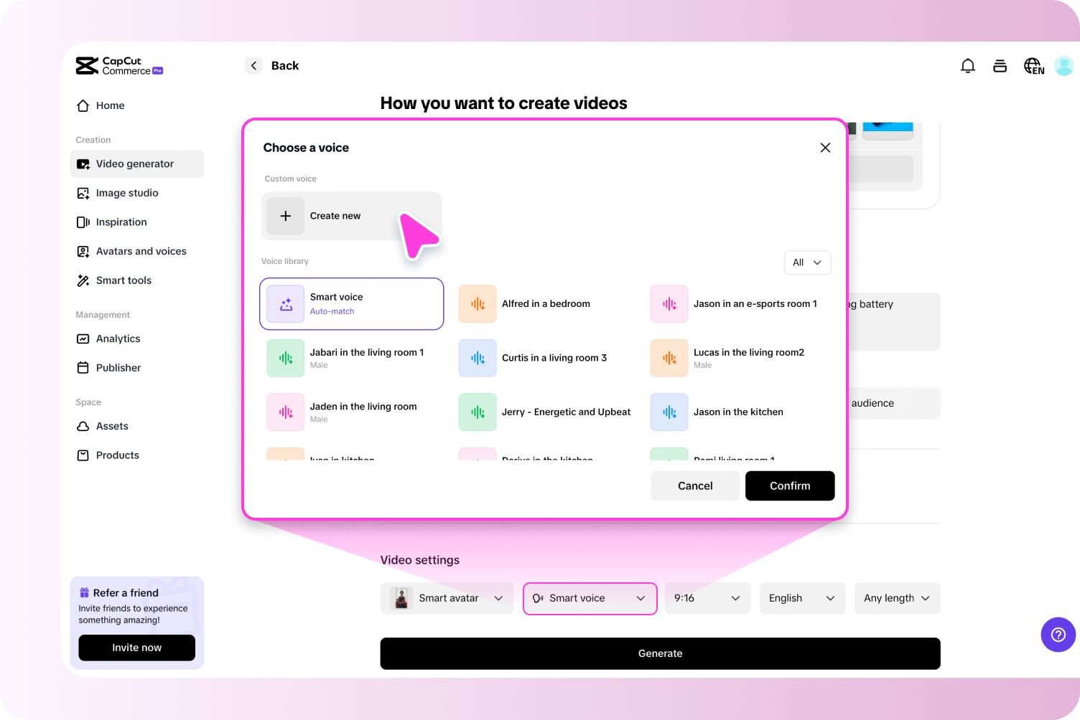This screenshot has width=1080, height=720.
Task: Open notifications bell icon
Action: pos(968,66)
